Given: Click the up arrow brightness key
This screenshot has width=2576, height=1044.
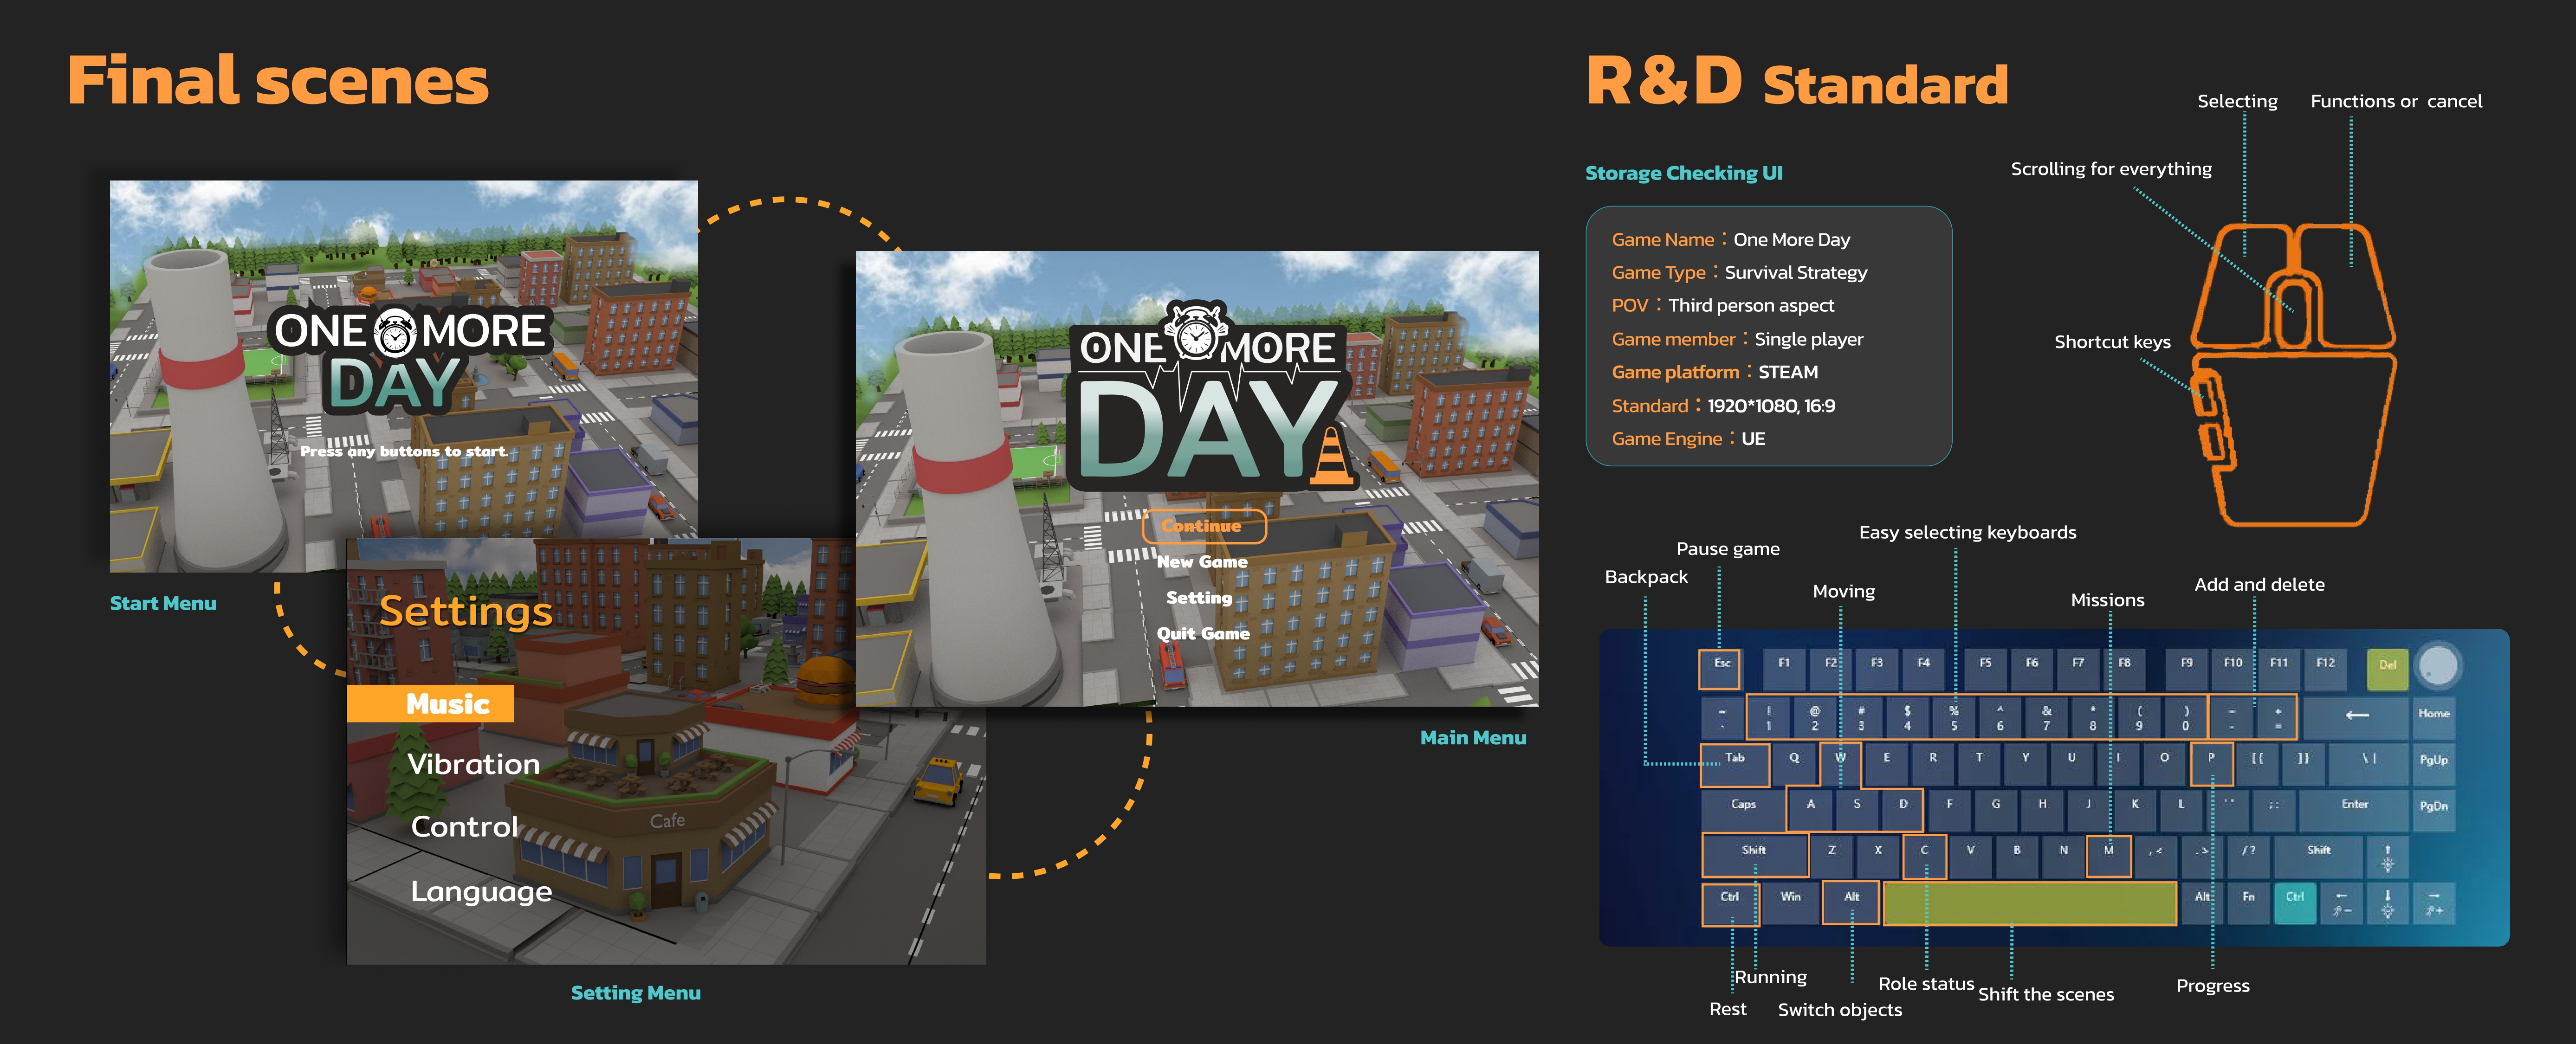Looking at the screenshot, I should pyautogui.click(x=2387, y=857).
